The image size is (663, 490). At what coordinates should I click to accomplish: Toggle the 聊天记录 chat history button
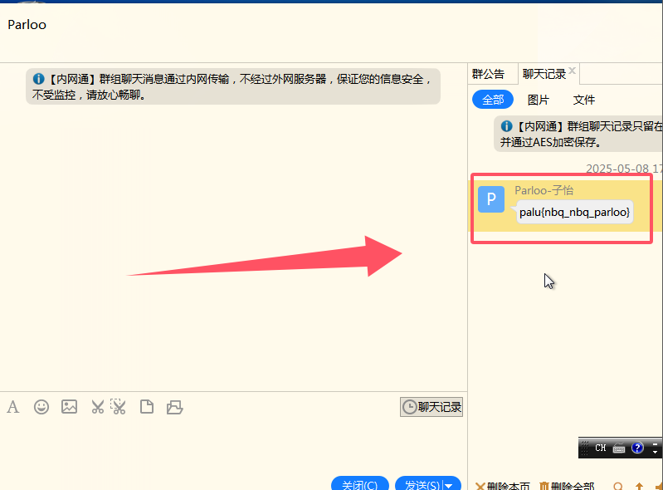click(x=431, y=407)
